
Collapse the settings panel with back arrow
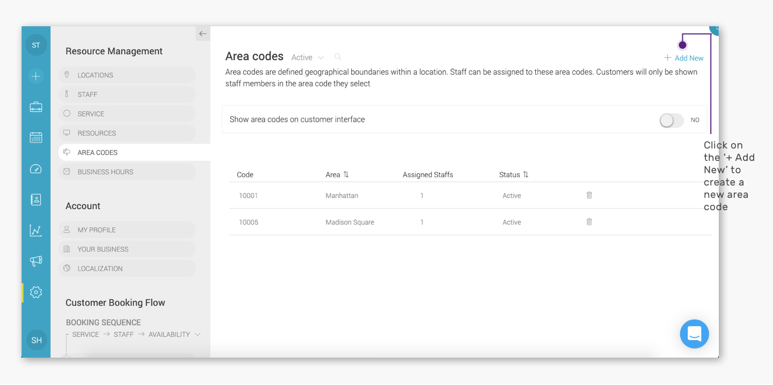[203, 34]
